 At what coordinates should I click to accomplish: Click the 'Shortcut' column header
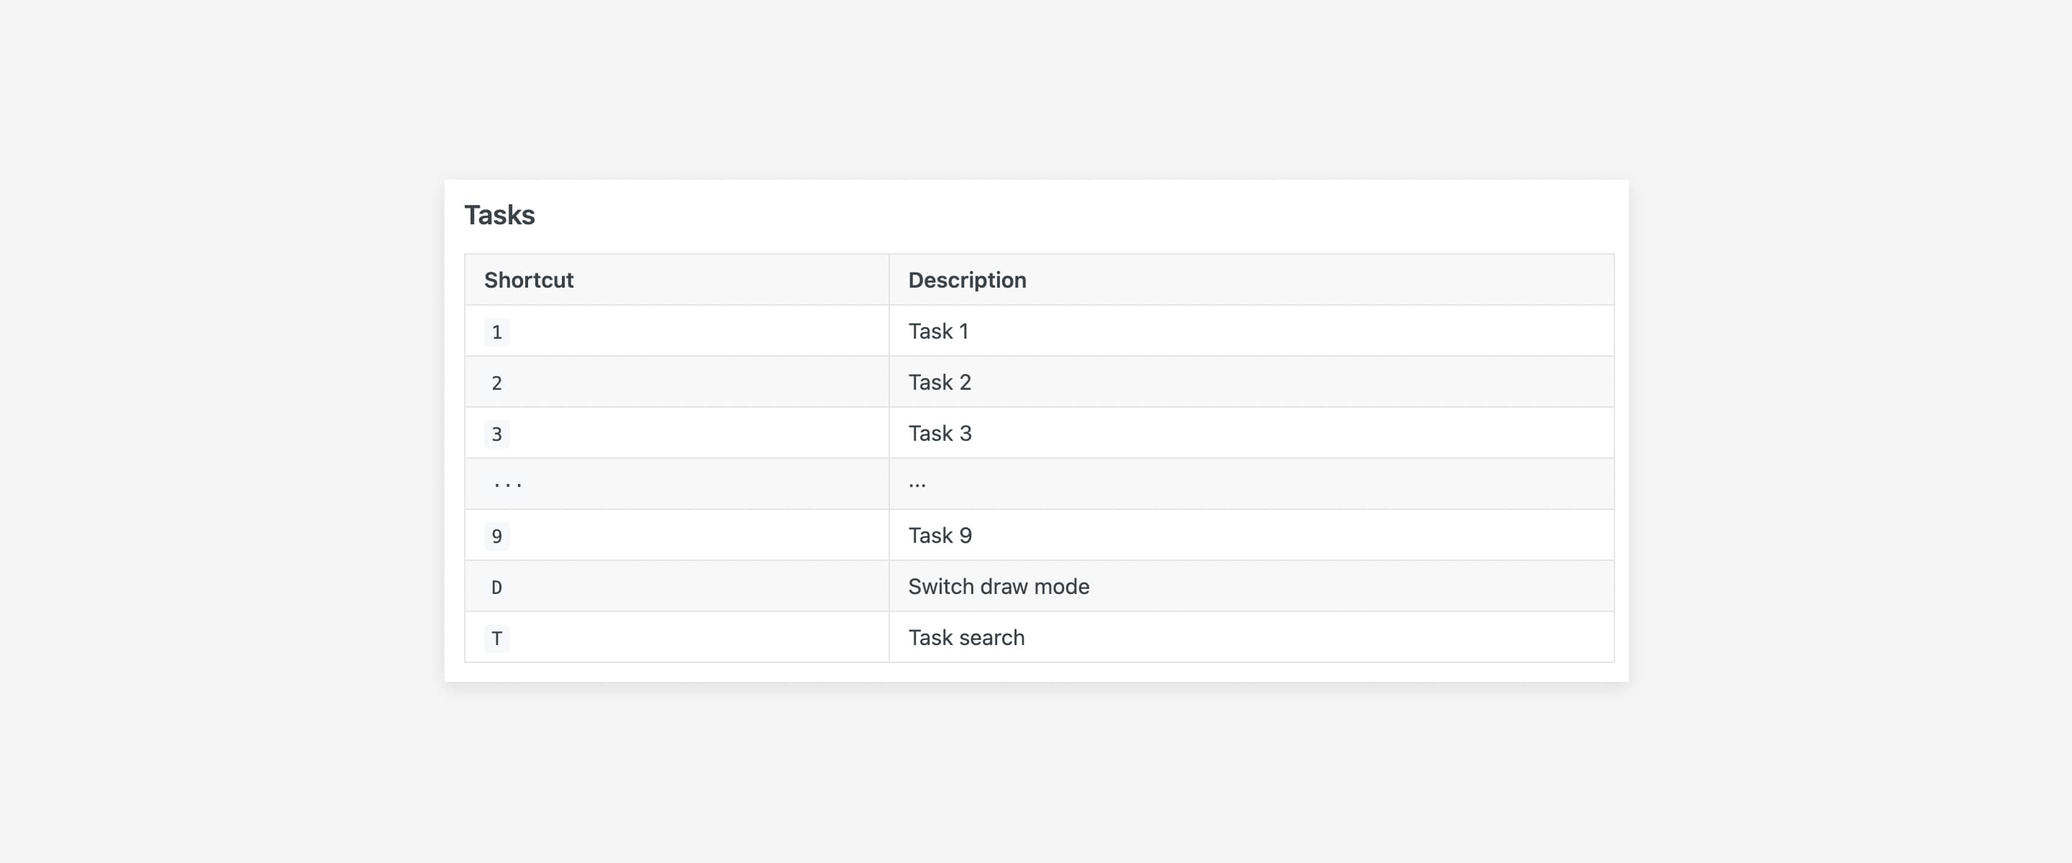pos(676,280)
